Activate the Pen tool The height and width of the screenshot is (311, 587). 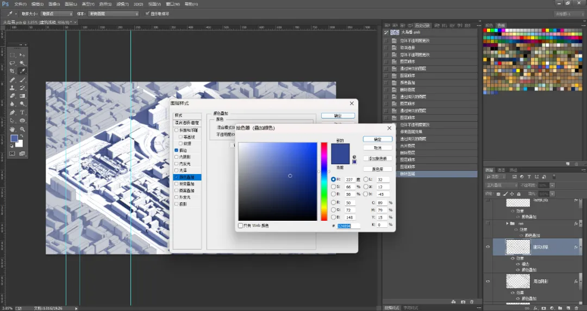[13, 113]
